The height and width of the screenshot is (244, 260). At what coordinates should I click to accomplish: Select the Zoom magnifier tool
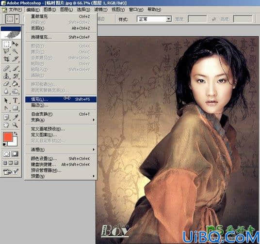coord(15,125)
